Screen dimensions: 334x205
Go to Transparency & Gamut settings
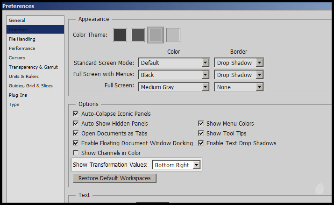(32, 67)
